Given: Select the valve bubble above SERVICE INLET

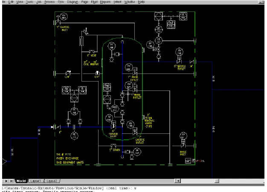Looking at the screenshot, I should point(109,118).
